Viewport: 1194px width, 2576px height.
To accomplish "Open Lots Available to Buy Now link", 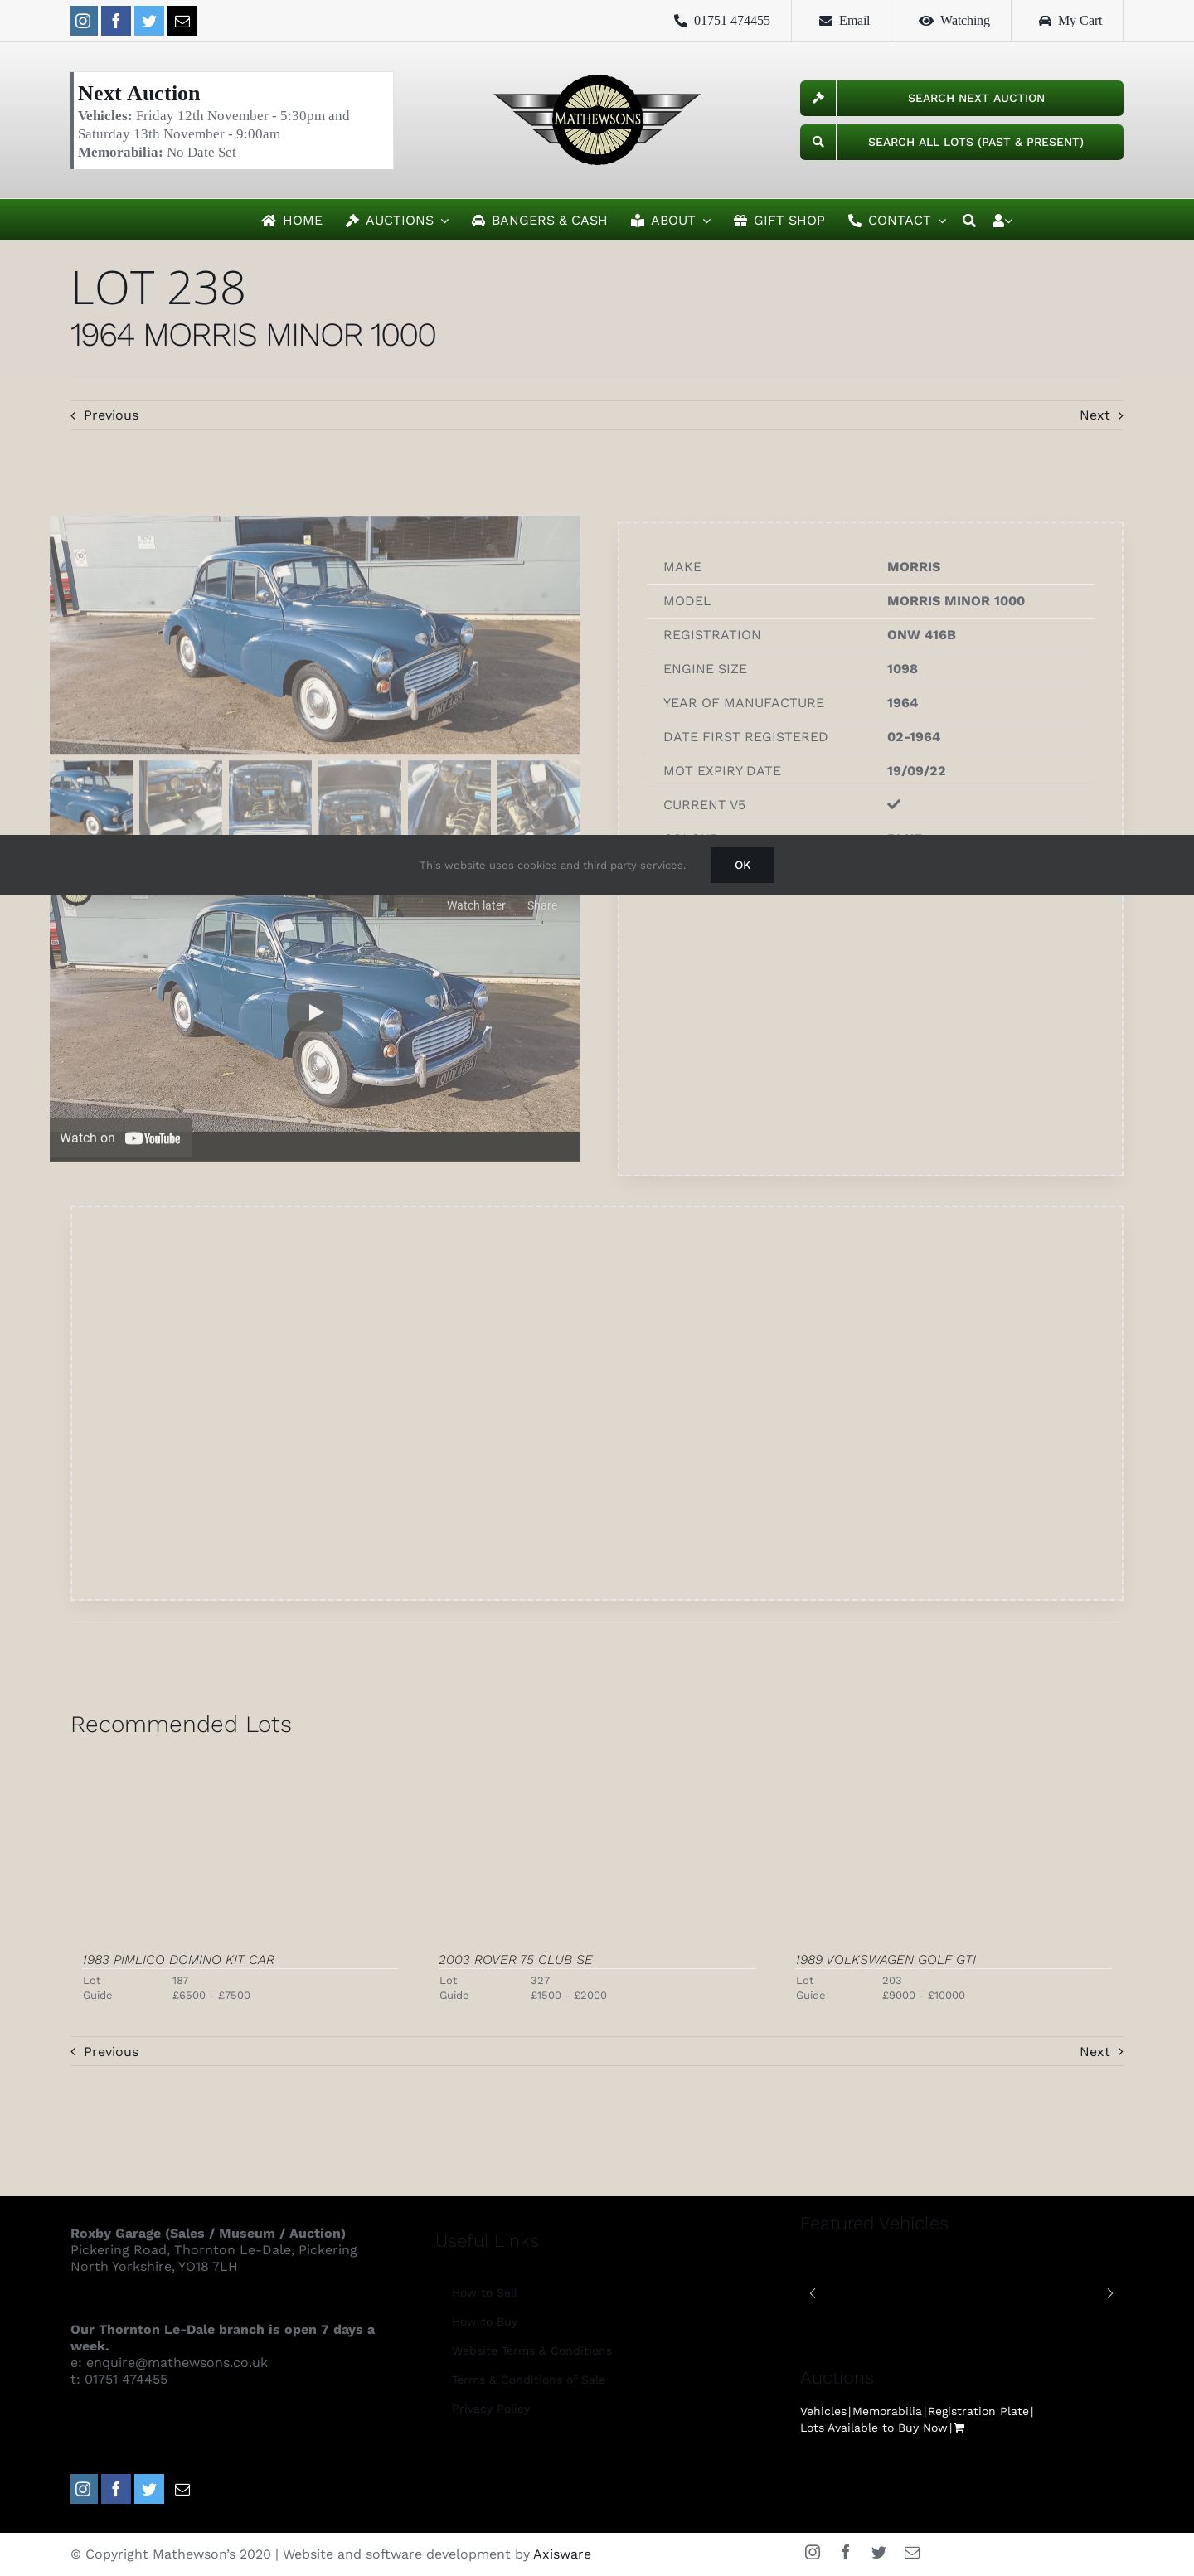I will pos(873,2427).
